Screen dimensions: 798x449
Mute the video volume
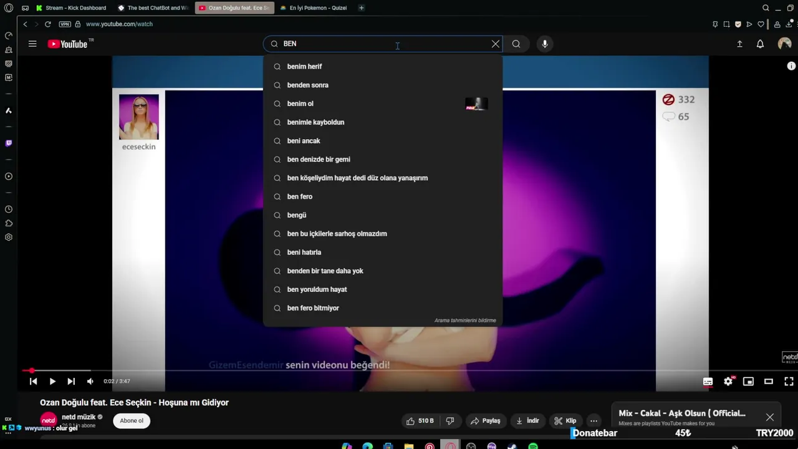tap(90, 381)
